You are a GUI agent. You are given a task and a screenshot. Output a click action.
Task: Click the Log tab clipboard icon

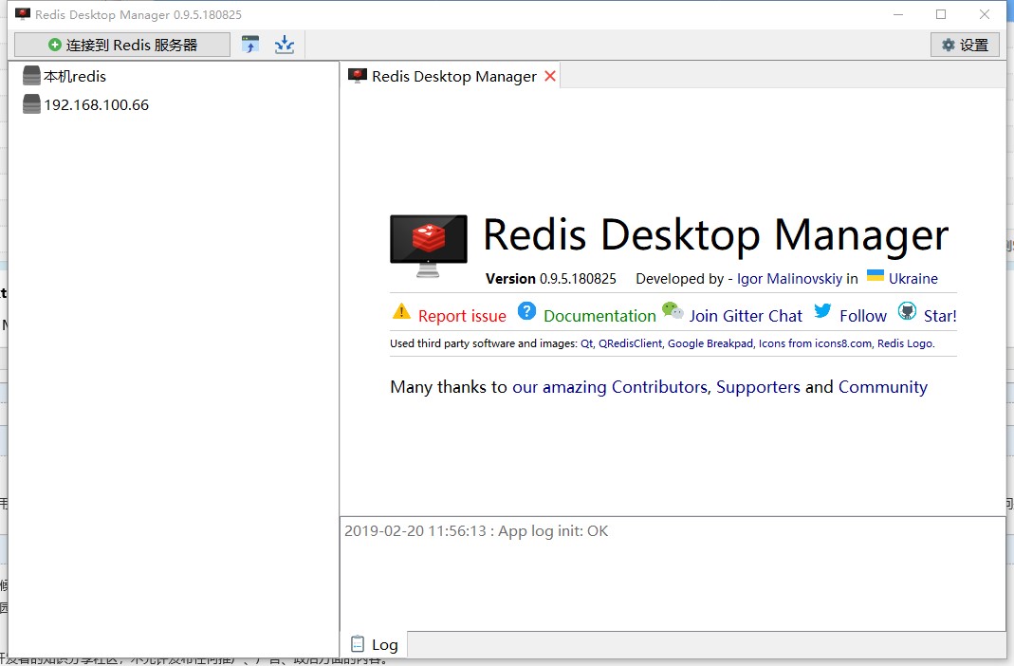tap(357, 644)
